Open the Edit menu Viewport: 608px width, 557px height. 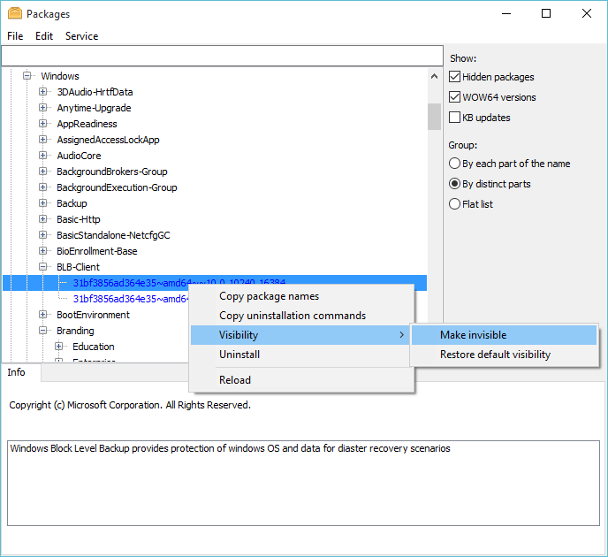coord(44,36)
